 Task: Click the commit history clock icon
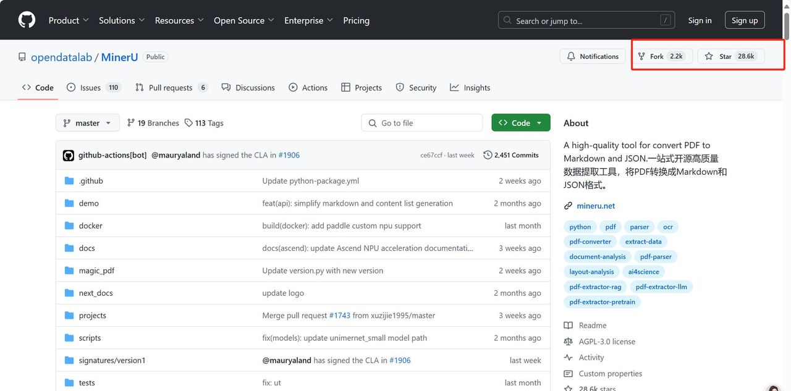click(x=488, y=155)
